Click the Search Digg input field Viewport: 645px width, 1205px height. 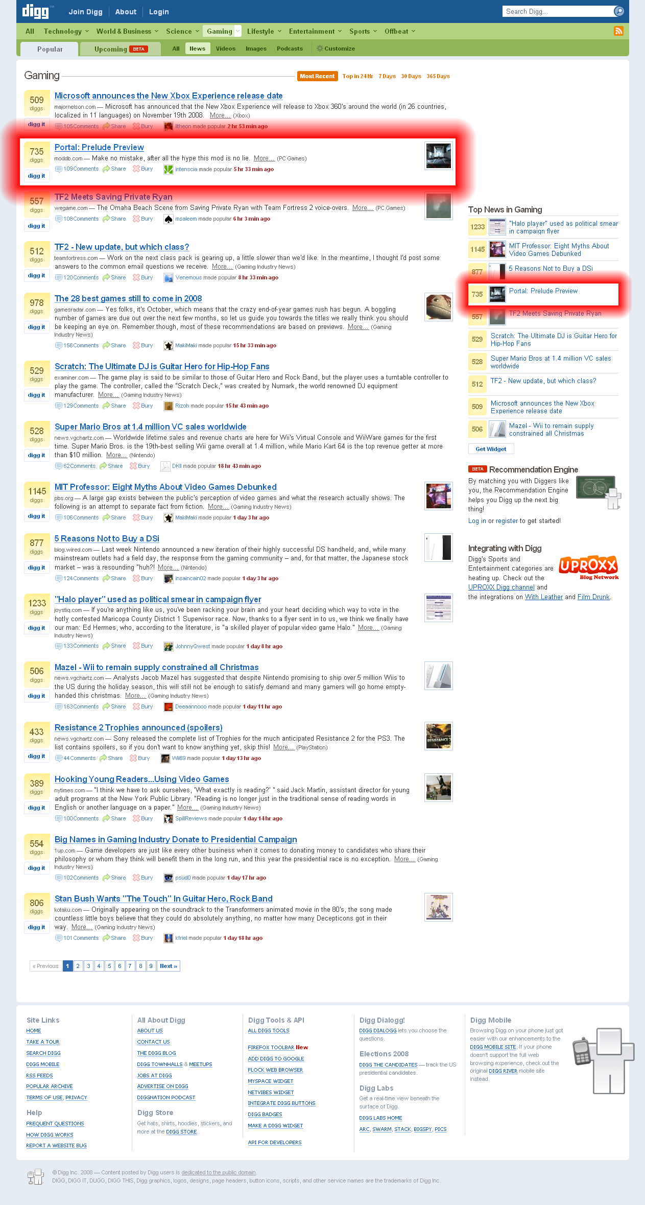tap(558, 11)
